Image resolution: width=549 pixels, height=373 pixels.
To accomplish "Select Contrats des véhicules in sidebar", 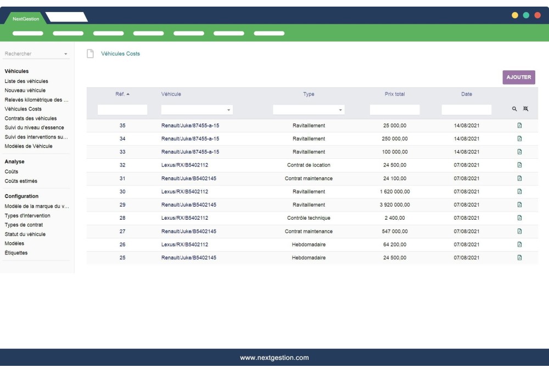I will click(x=31, y=118).
